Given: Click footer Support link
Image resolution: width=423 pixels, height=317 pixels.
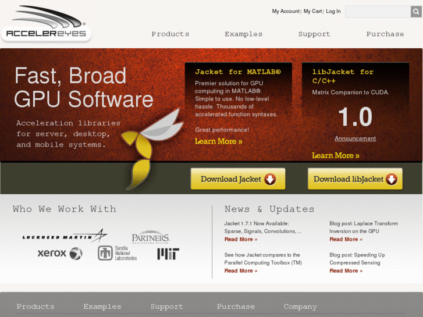Looking at the screenshot, I should (x=167, y=307).
